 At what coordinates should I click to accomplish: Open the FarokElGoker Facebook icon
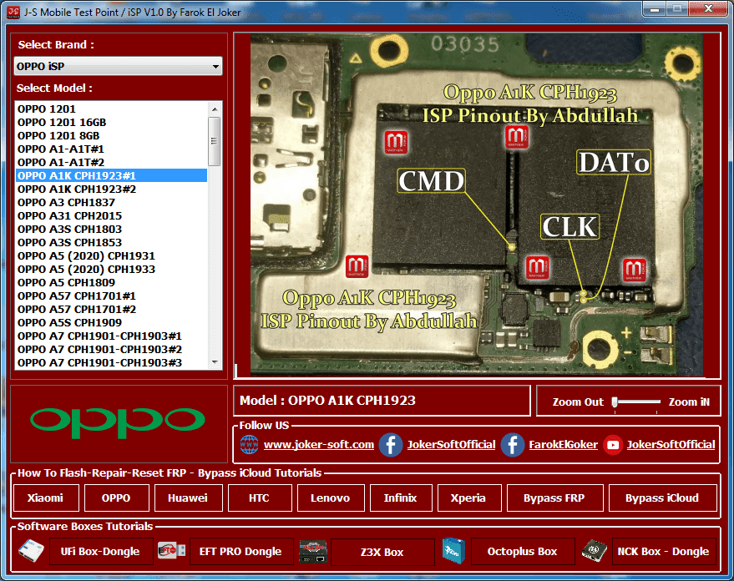point(511,446)
